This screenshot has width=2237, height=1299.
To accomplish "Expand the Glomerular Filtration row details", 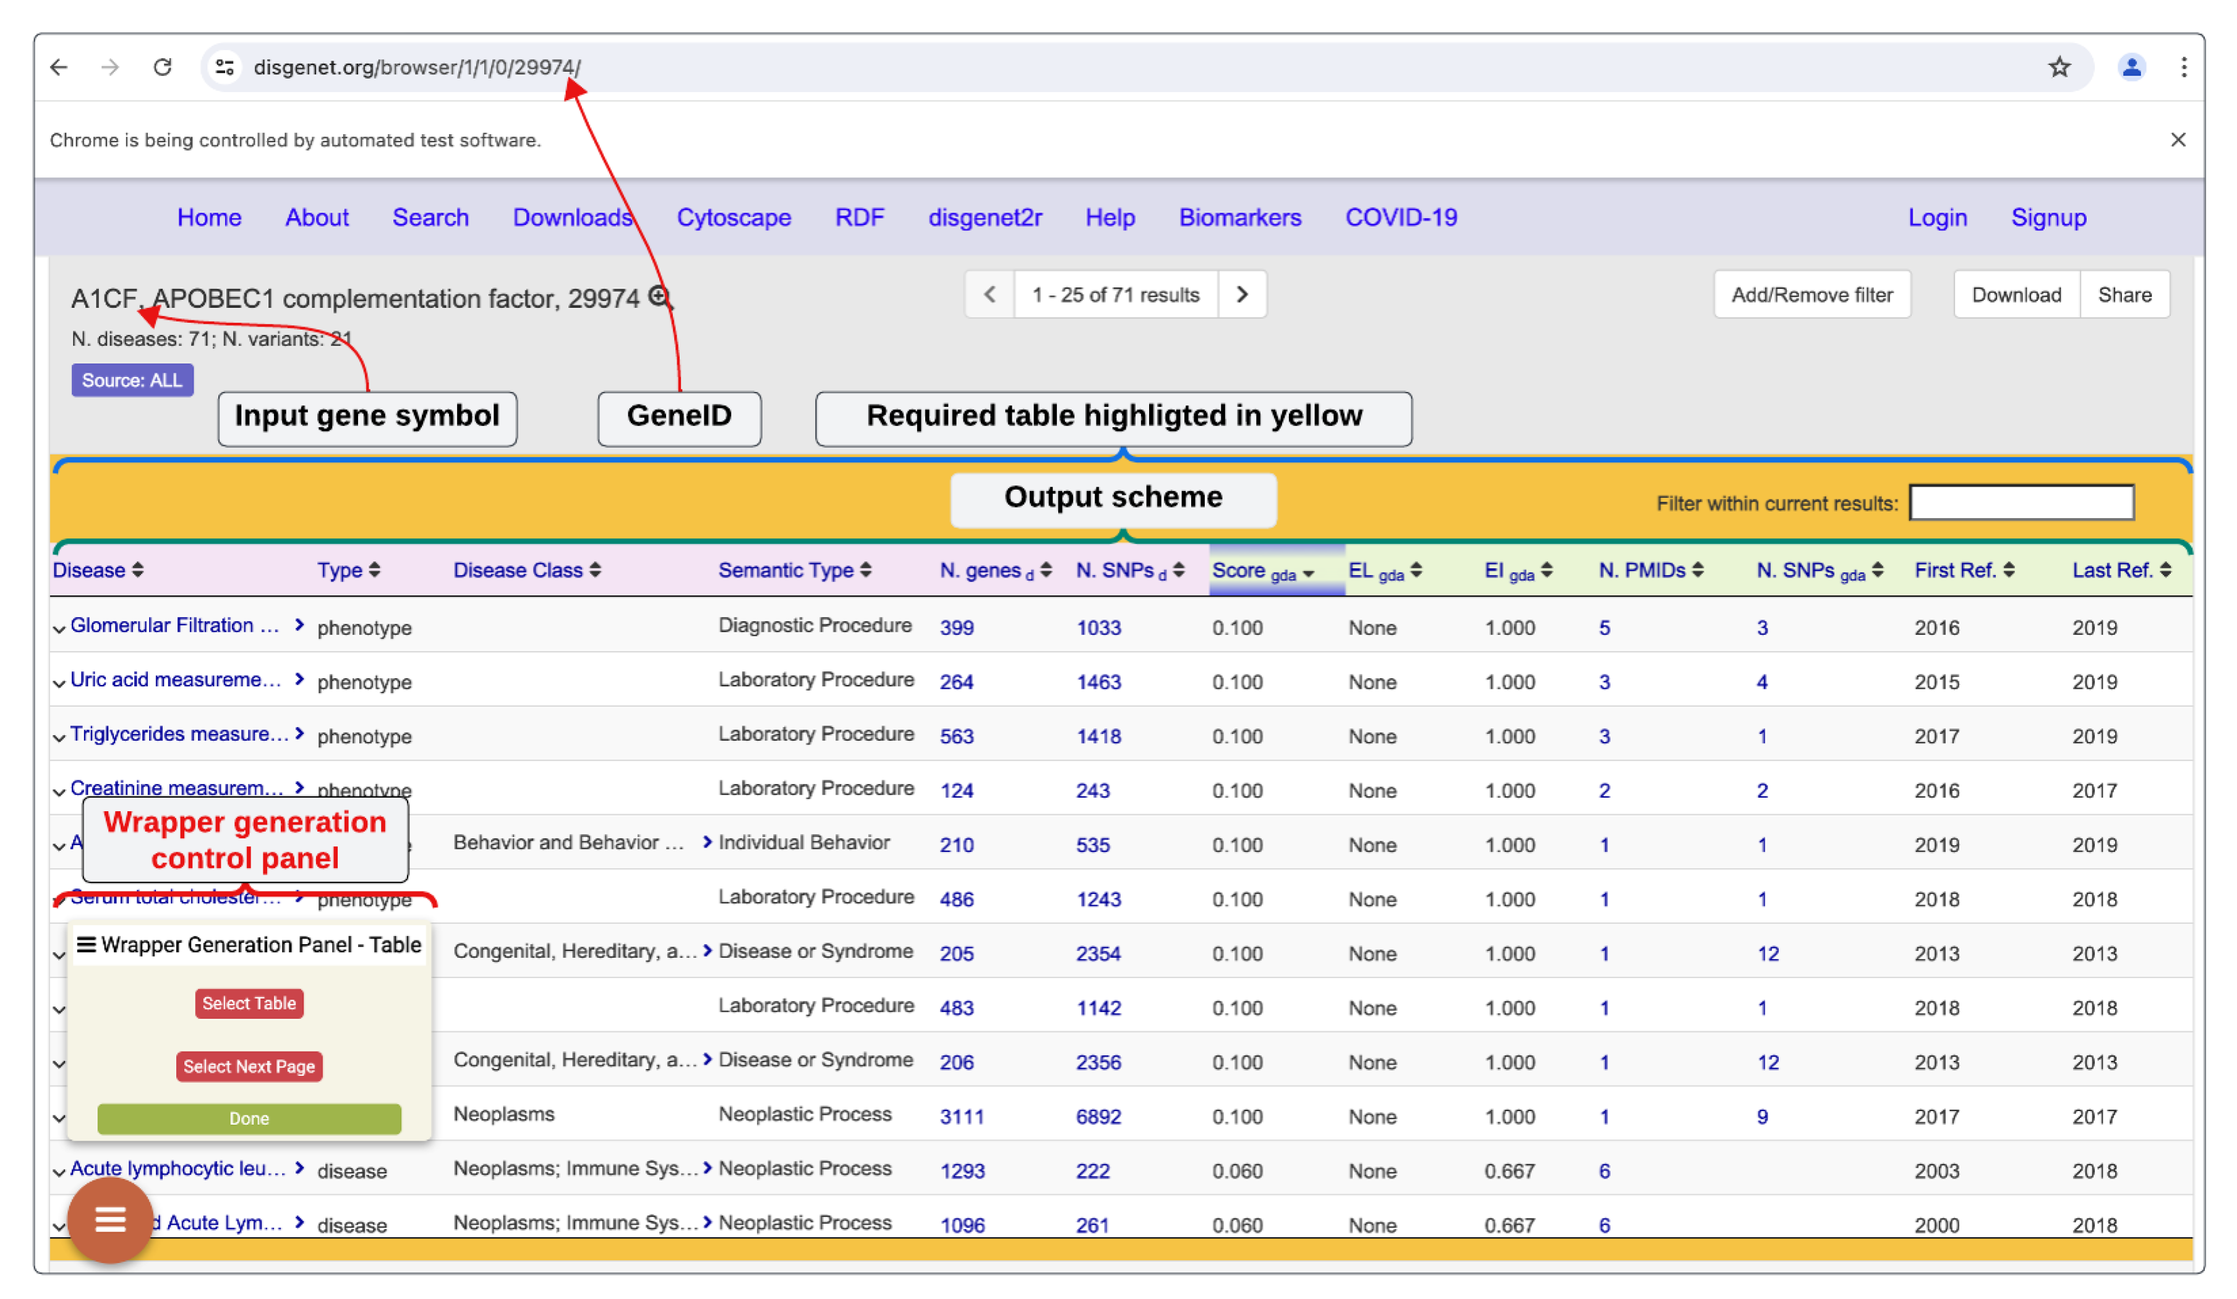I will coord(59,629).
